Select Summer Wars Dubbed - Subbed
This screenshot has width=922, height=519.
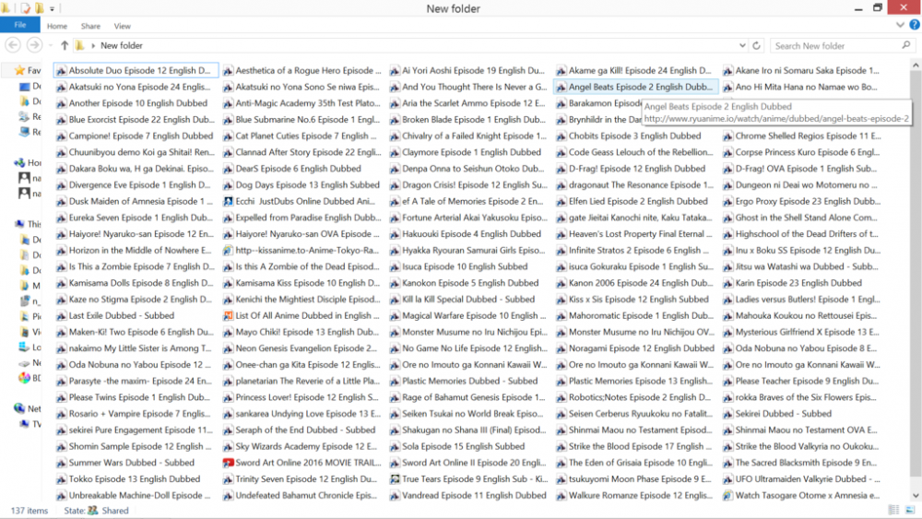(x=132, y=463)
